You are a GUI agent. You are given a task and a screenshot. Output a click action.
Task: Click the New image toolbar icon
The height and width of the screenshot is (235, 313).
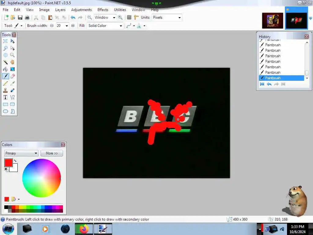click(6, 17)
